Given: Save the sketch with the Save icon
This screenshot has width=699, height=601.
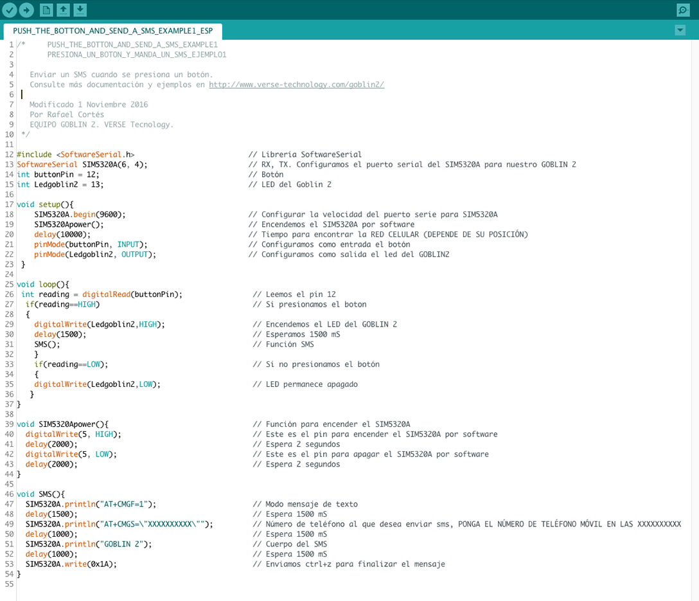Looking at the screenshot, I should tap(80, 10).
